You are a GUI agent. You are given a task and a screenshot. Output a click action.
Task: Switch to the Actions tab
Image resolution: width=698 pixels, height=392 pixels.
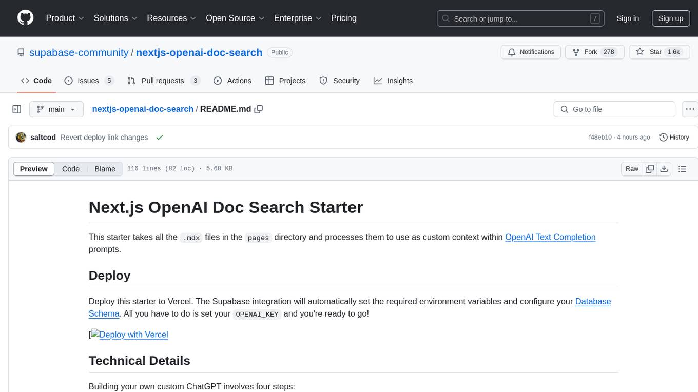point(232,81)
